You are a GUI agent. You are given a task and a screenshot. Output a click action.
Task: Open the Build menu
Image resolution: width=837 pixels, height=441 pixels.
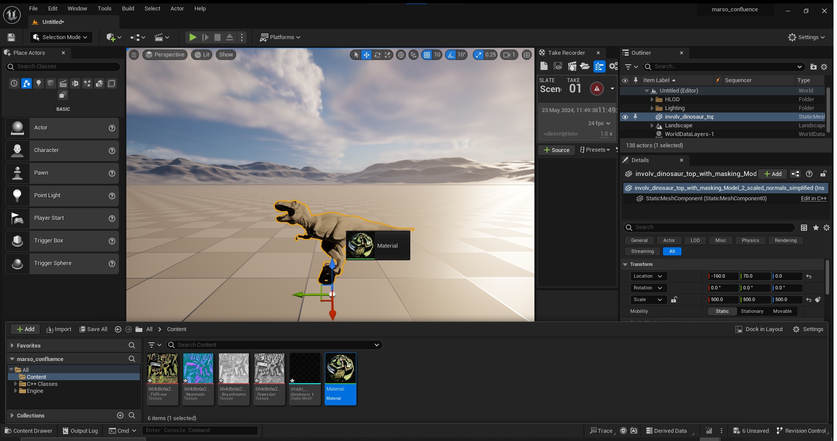click(x=128, y=8)
